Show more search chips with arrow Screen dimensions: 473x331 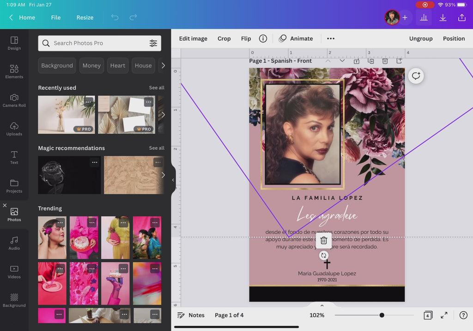[163, 66]
